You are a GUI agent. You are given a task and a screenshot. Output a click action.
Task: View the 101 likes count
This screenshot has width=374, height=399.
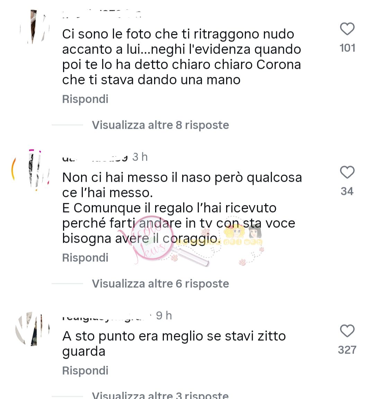point(347,48)
